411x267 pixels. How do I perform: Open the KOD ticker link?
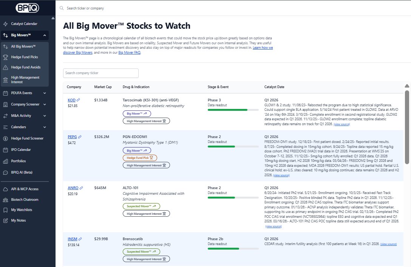[x=71, y=100]
